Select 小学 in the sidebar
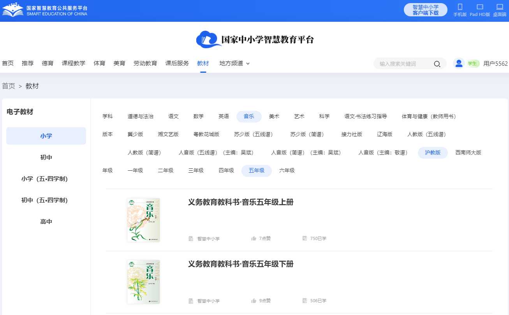Image resolution: width=509 pixels, height=315 pixels. point(46,136)
